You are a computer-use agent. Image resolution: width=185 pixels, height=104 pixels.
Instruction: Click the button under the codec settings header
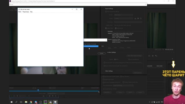[x=134, y=56]
